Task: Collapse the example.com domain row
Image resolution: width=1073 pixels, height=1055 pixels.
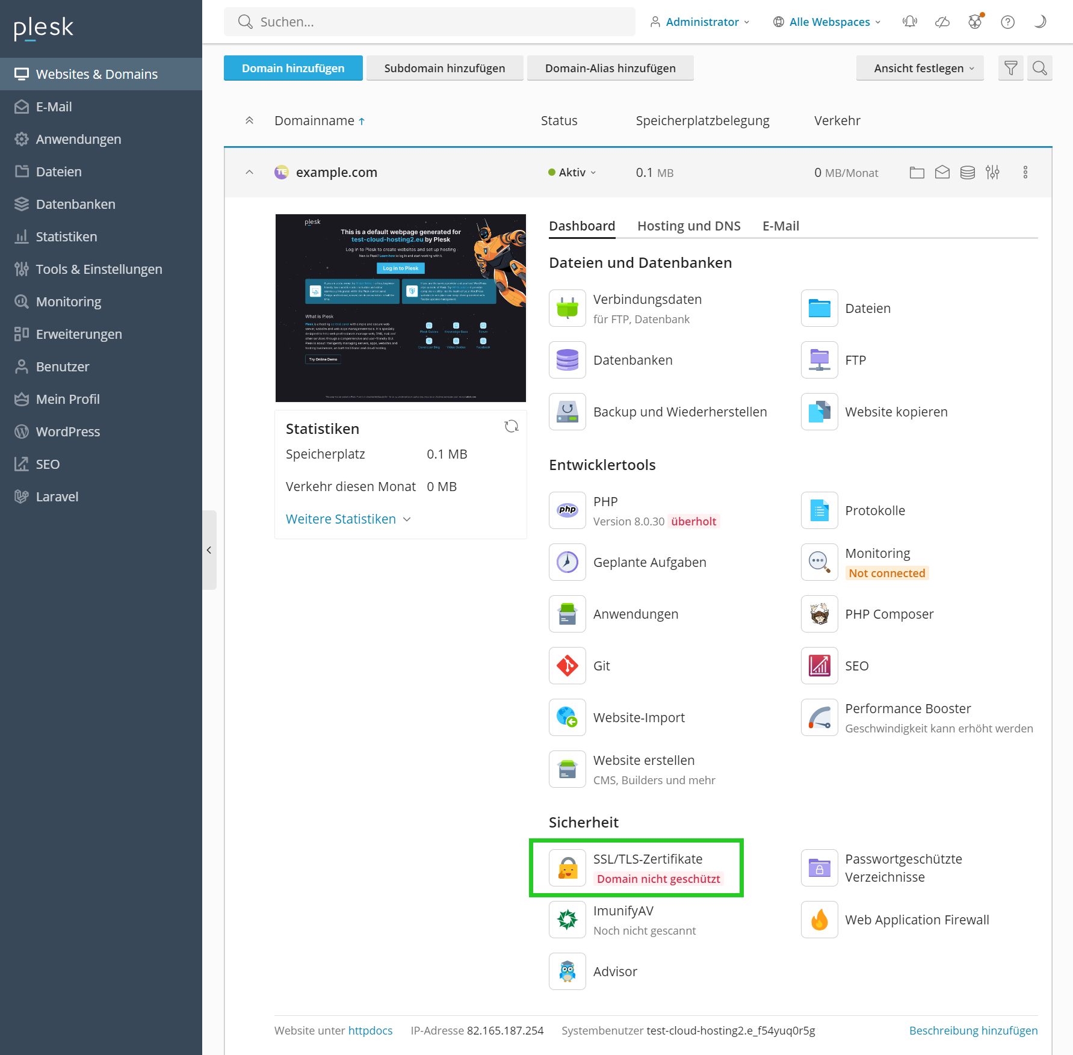Action: coord(249,173)
